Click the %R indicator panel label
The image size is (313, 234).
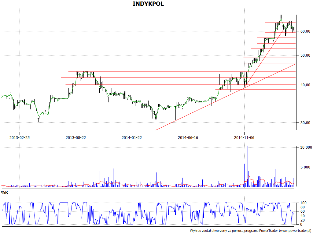click(4, 193)
